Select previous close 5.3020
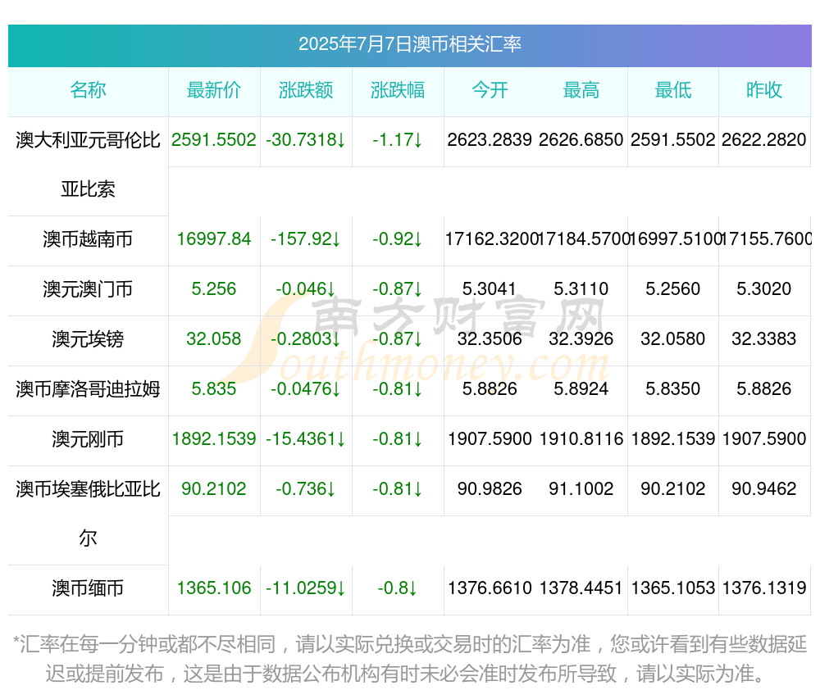Image resolution: width=820 pixels, height=699 pixels. pyautogui.click(x=764, y=288)
